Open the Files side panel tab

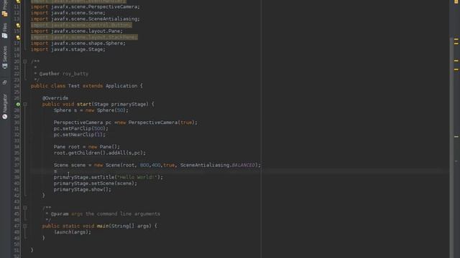[x=5, y=31]
